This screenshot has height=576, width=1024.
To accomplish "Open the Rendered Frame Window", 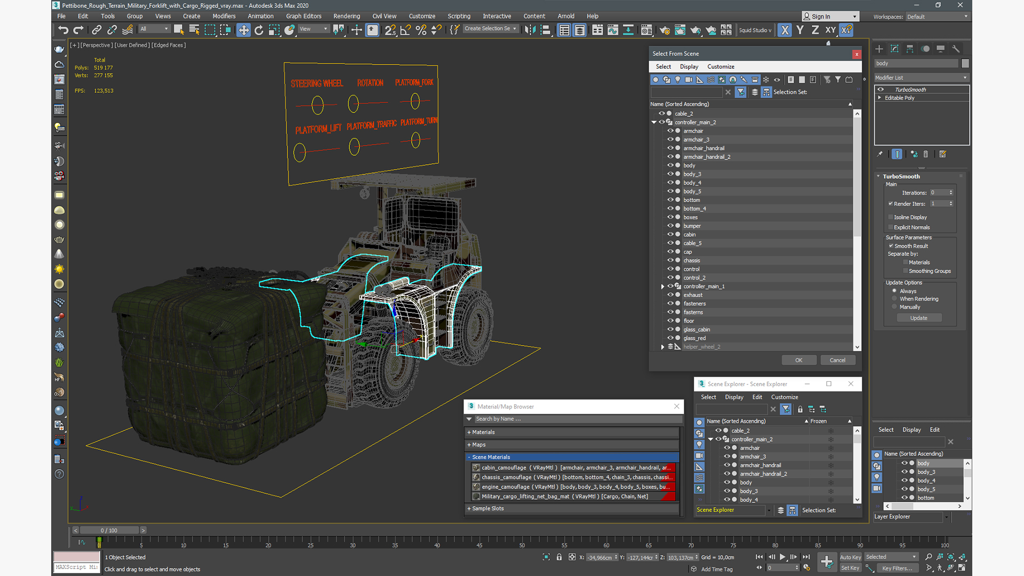I will pyautogui.click(x=680, y=30).
